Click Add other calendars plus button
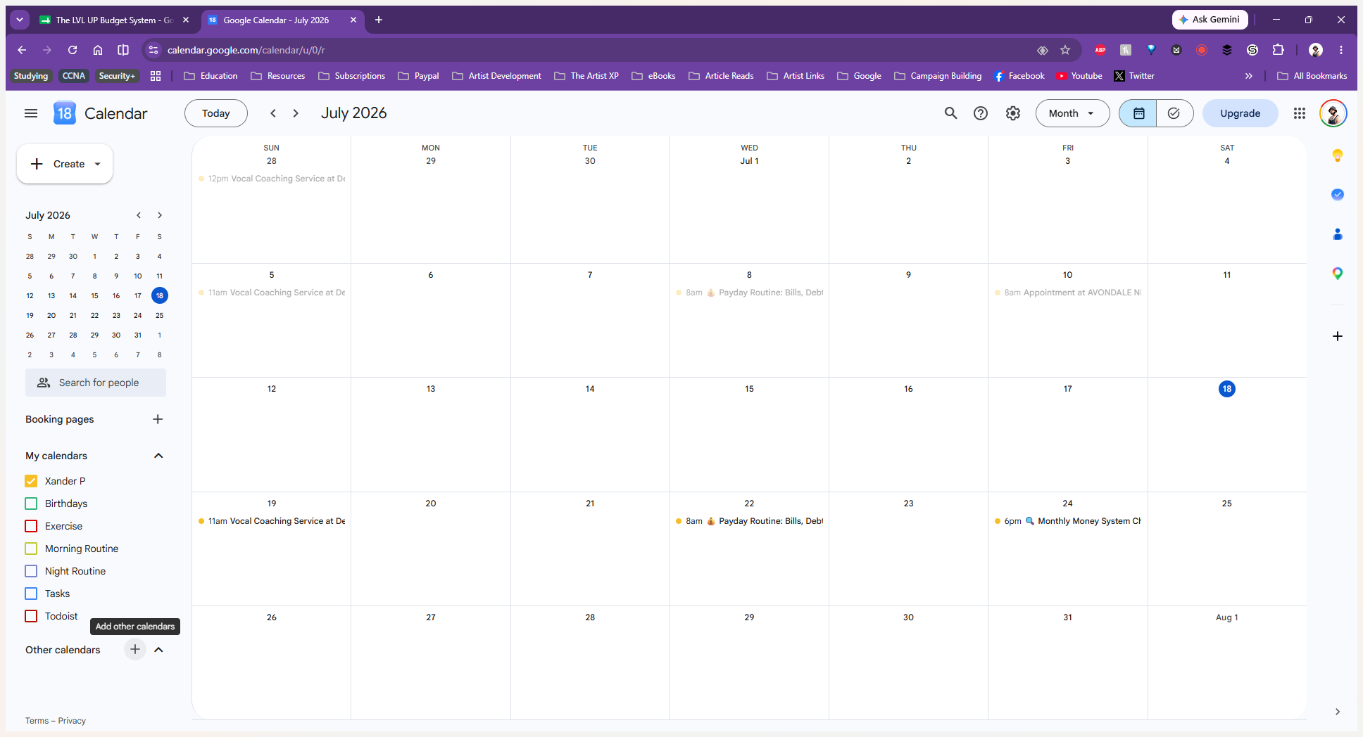Image resolution: width=1363 pixels, height=737 pixels. coord(135,649)
